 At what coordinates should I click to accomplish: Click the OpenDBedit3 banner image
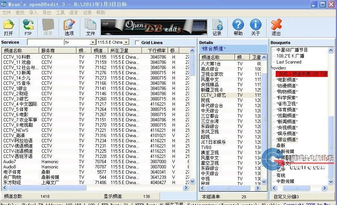tap(154, 27)
